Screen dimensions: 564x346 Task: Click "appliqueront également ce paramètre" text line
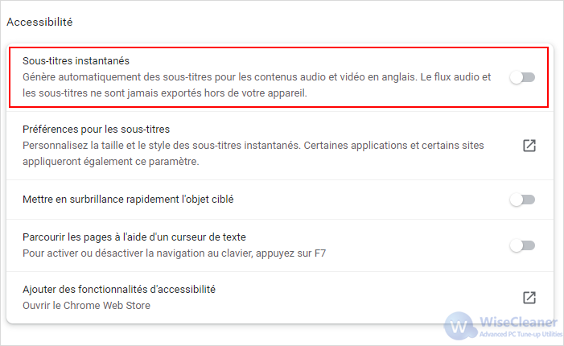[x=111, y=162]
